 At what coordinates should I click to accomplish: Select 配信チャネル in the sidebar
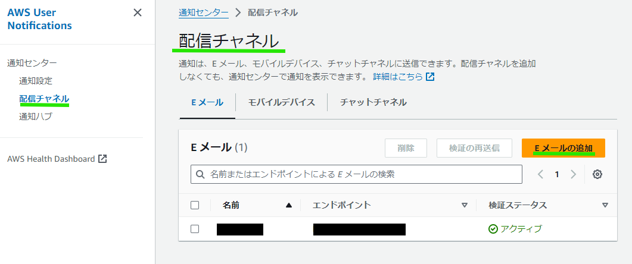point(44,99)
